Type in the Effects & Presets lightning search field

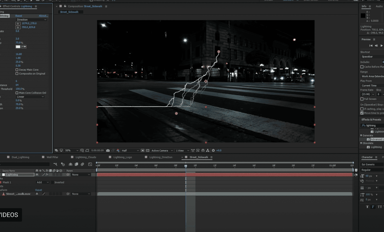point(372,125)
